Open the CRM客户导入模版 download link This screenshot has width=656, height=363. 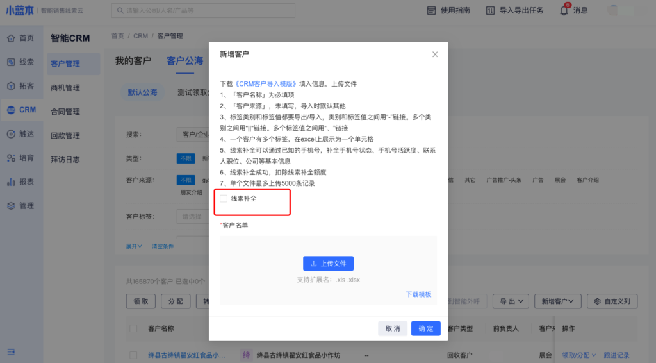tap(266, 83)
